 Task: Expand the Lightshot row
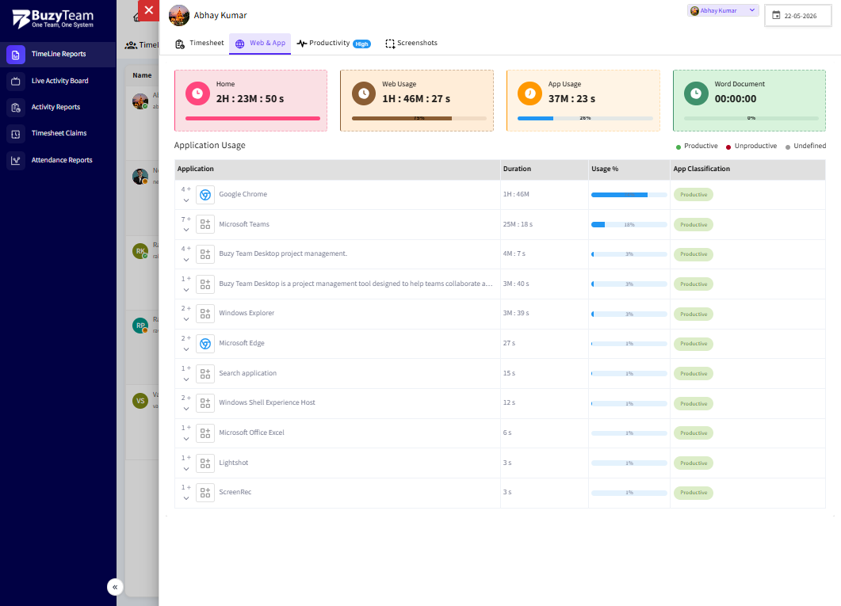click(186, 469)
